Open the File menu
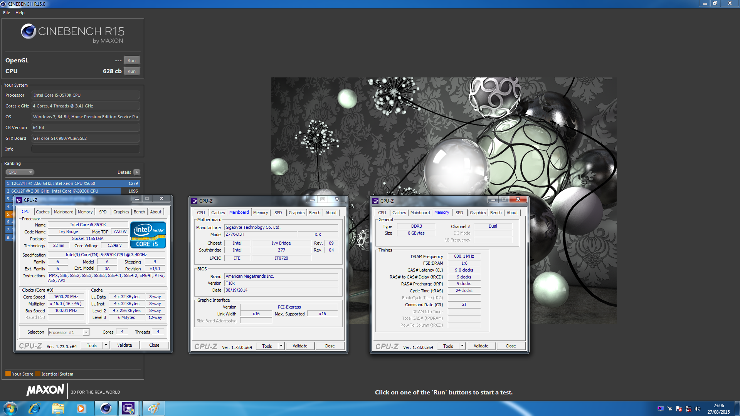Screen dimensions: 740x416 coord(7,13)
